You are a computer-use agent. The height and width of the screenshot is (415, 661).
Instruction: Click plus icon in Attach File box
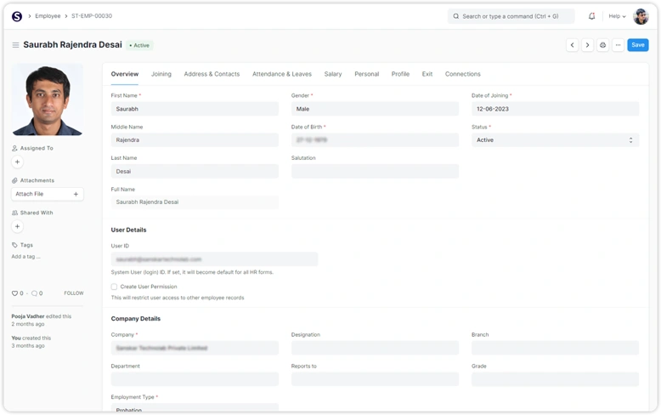(x=76, y=194)
